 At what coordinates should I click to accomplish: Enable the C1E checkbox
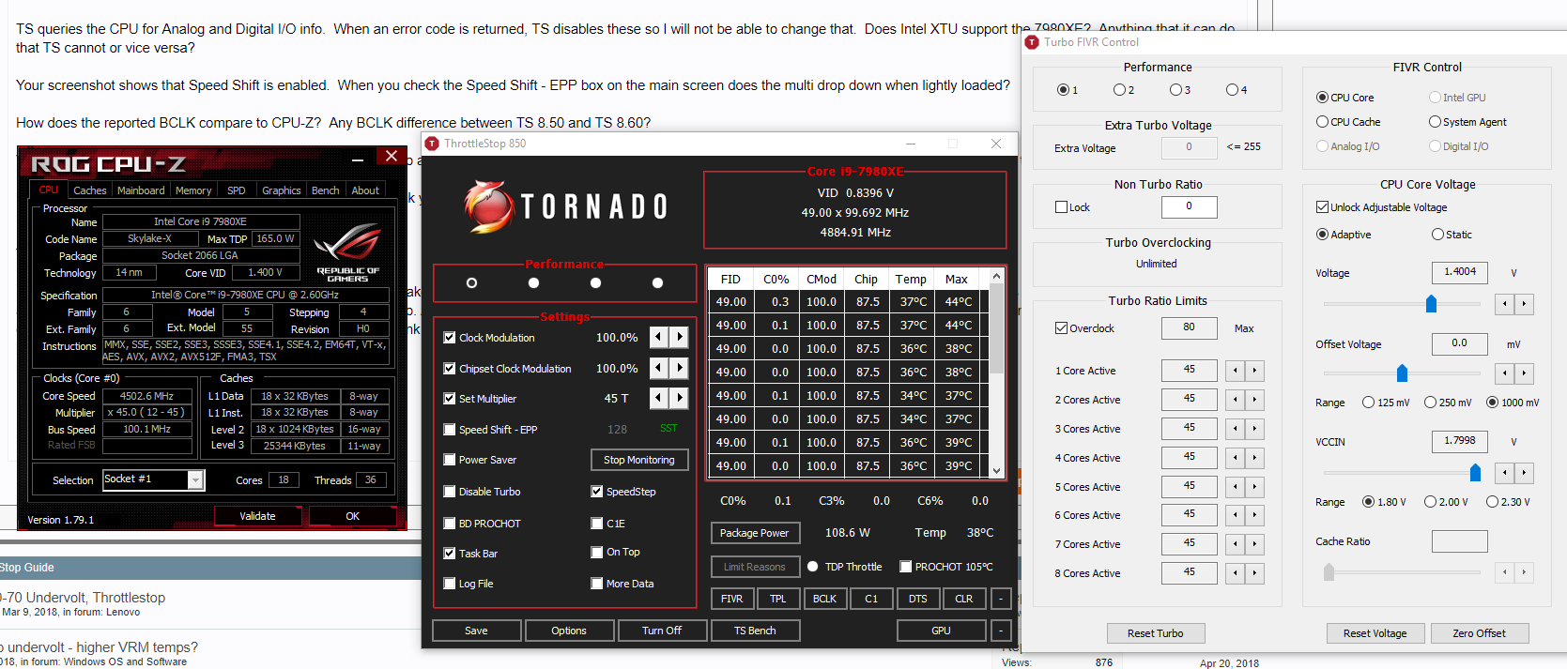pos(596,524)
